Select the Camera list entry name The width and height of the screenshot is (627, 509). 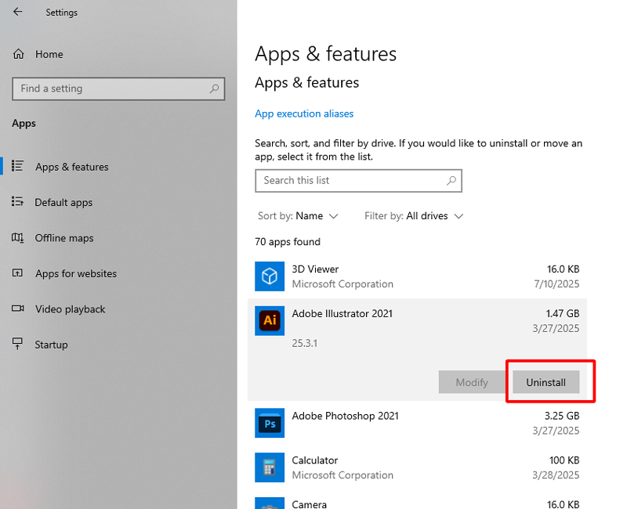click(x=309, y=504)
